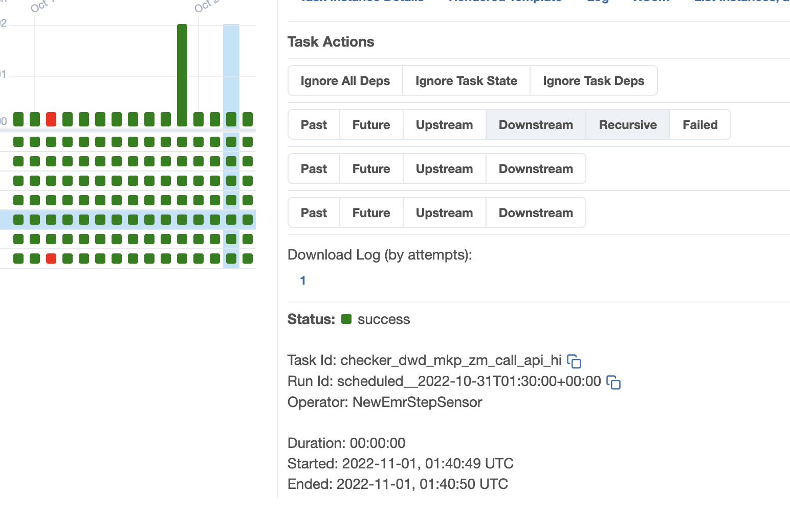Select the red failed square in top grid row
This screenshot has width=790, height=515.
[x=51, y=119]
